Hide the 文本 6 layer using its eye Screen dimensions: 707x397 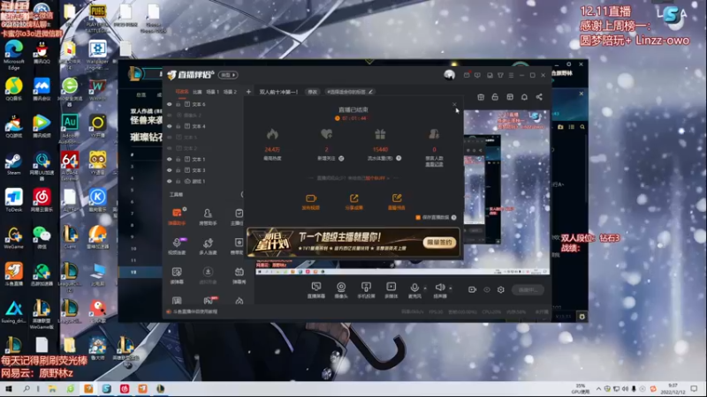pos(170,104)
